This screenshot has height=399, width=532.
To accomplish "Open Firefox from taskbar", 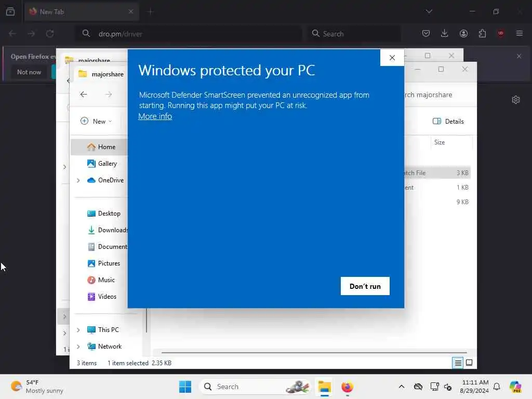I will coord(347,387).
